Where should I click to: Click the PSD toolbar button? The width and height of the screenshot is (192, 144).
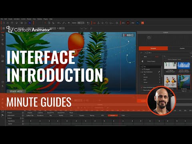(133, 23)
